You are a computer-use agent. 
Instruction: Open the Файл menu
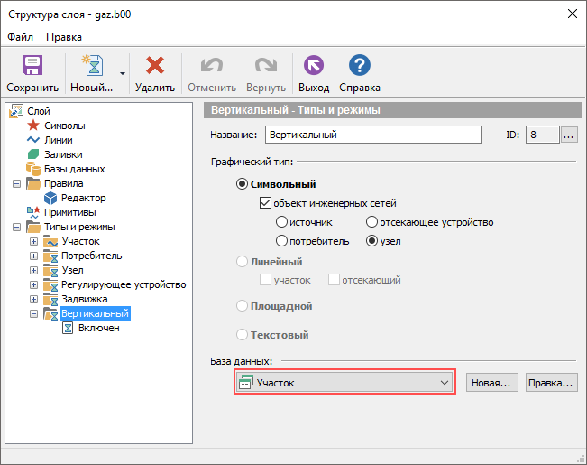[x=20, y=37]
